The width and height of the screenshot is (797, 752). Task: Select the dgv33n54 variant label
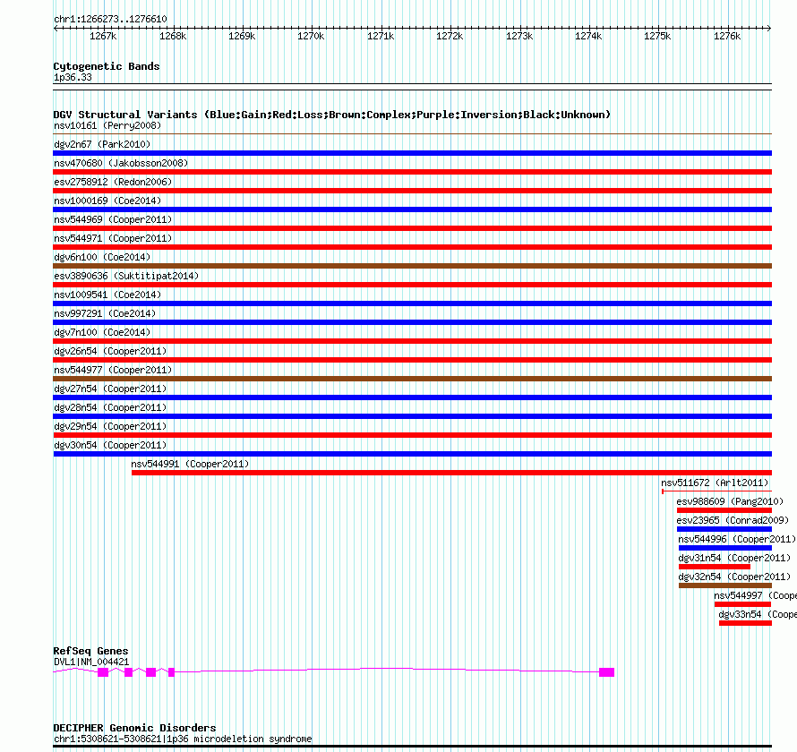740,614
